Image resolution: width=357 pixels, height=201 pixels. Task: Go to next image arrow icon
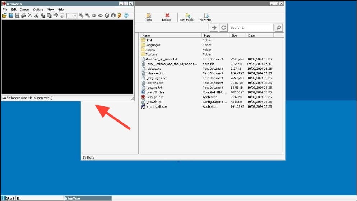point(101,15)
